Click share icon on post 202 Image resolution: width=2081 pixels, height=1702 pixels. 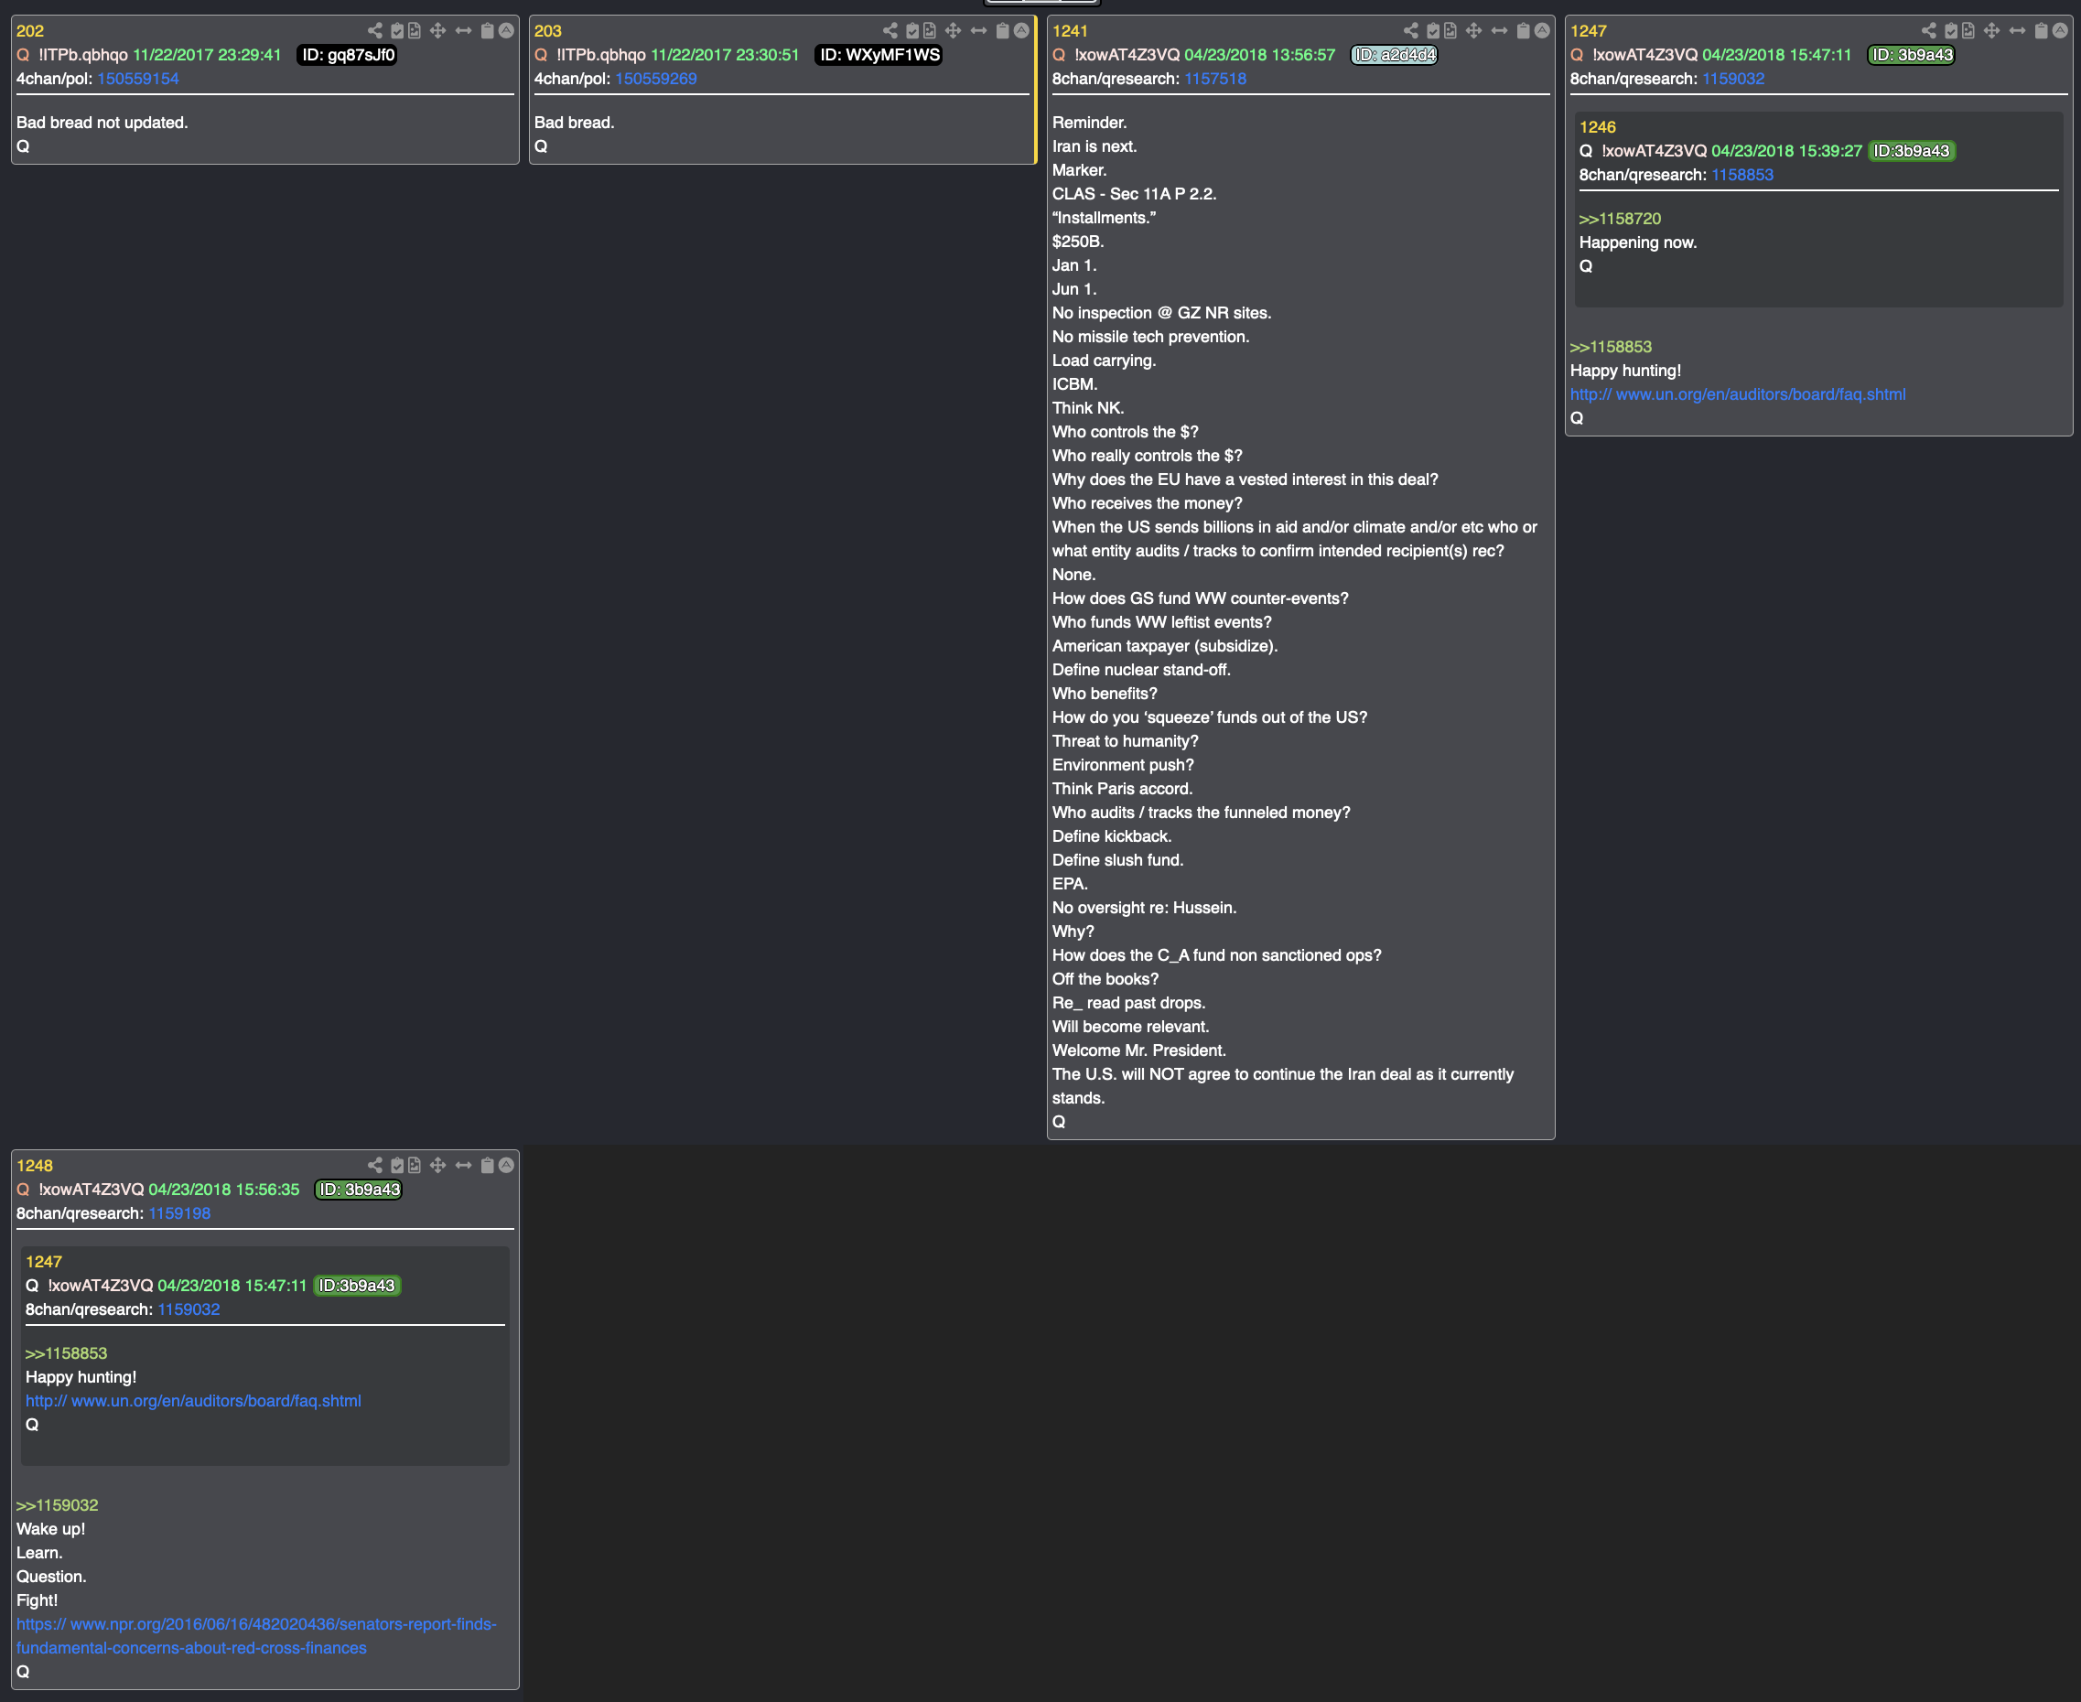tap(374, 30)
